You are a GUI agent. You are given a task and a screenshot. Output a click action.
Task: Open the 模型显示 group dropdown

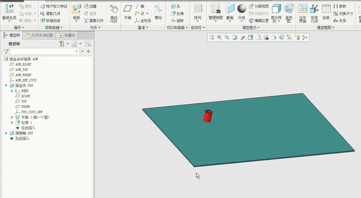[251, 28]
